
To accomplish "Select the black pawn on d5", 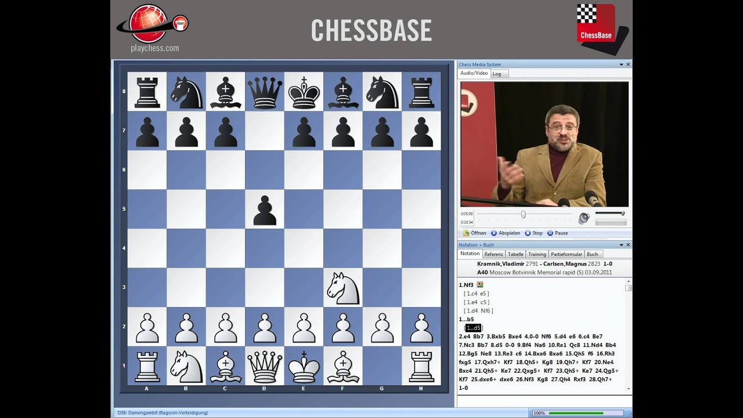I will point(265,210).
